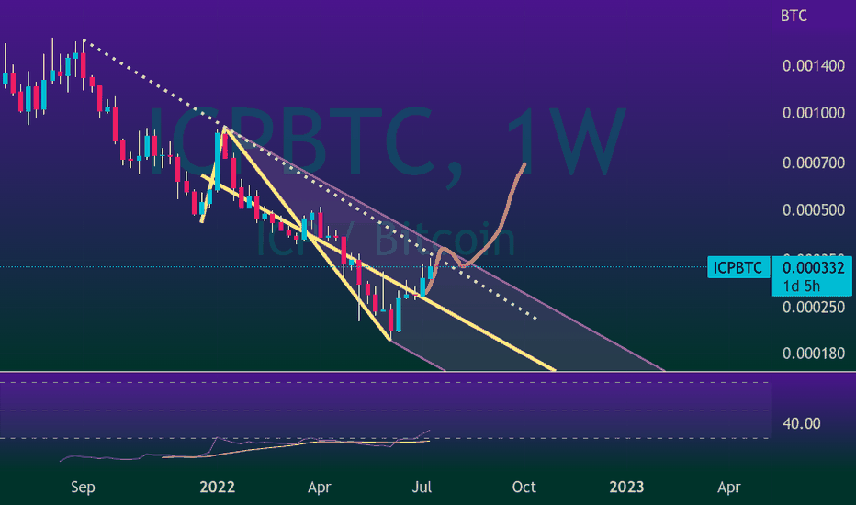Image resolution: width=856 pixels, height=505 pixels.
Task: Click the BTC currency label on the price axis
Action: pyautogui.click(x=794, y=16)
